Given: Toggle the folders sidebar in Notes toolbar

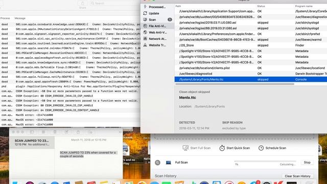Looking at the screenshot, I should pos(32,132).
